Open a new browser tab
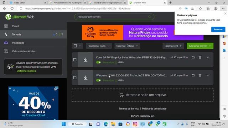Viewport: 228px width, 128px height. point(170,2)
